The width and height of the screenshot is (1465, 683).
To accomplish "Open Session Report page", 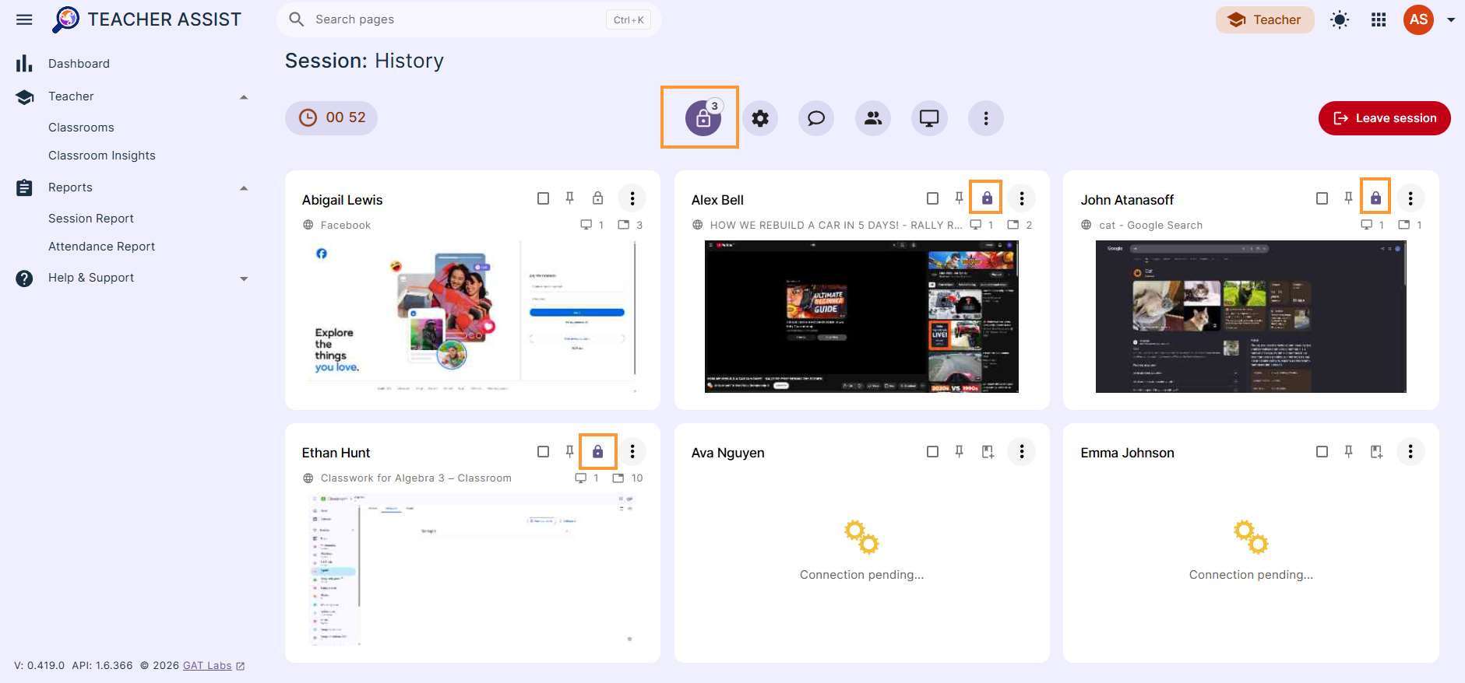I will (x=91, y=219).
